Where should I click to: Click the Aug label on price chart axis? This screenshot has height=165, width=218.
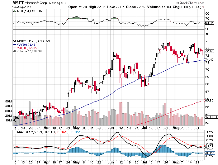(x=176, y=128)
